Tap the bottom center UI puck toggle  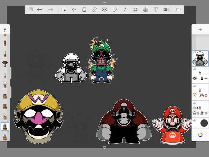[x=104, y=147]
